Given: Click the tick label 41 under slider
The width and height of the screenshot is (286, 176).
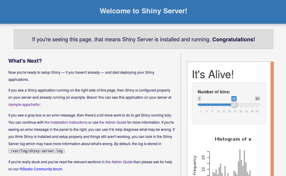Looking at the screenshot, I should 246,111.
